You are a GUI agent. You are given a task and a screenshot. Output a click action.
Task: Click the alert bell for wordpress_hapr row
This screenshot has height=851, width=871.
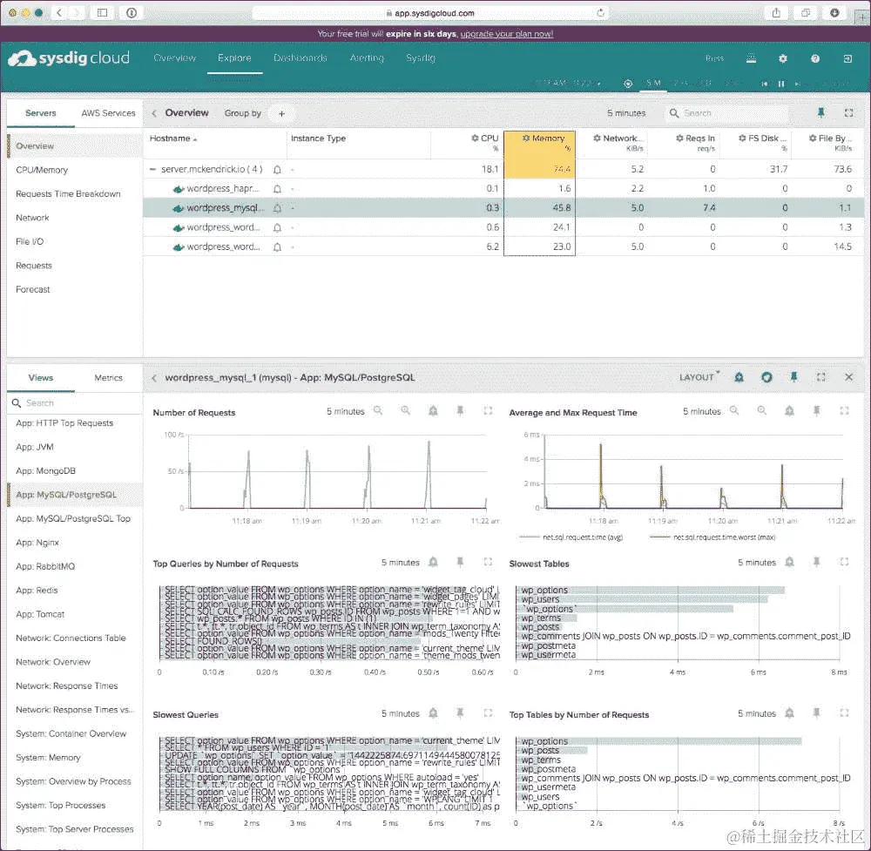[277, 189]
